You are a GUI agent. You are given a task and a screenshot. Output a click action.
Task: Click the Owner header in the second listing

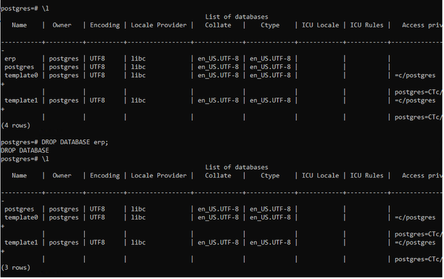[62, 176]
